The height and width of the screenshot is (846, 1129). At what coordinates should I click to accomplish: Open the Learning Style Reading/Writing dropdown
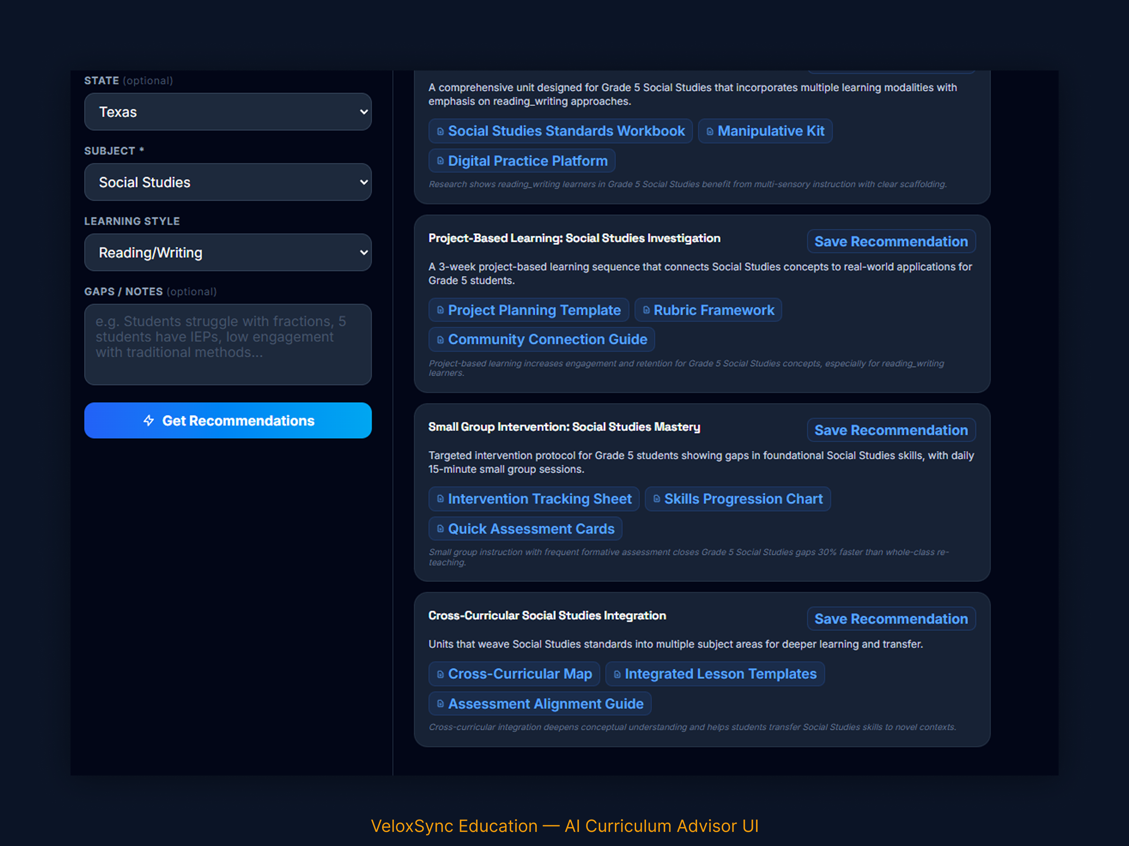click(x=228, y=252)
